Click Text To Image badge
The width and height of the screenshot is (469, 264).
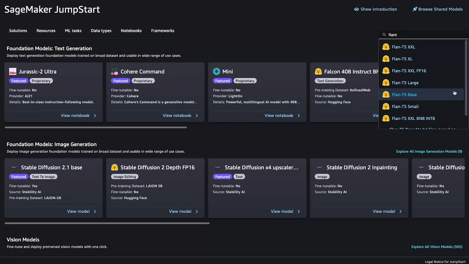point(43,177)
